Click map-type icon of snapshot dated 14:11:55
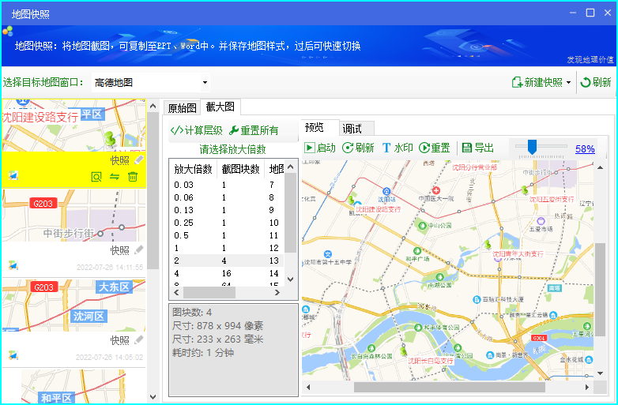Screen dimensions: 618x405 pos(13,266)
